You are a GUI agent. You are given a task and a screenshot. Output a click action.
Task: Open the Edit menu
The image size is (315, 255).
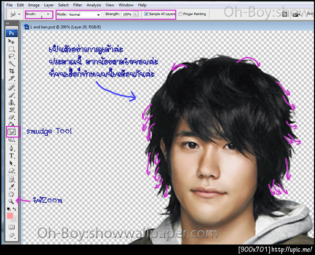20,5
